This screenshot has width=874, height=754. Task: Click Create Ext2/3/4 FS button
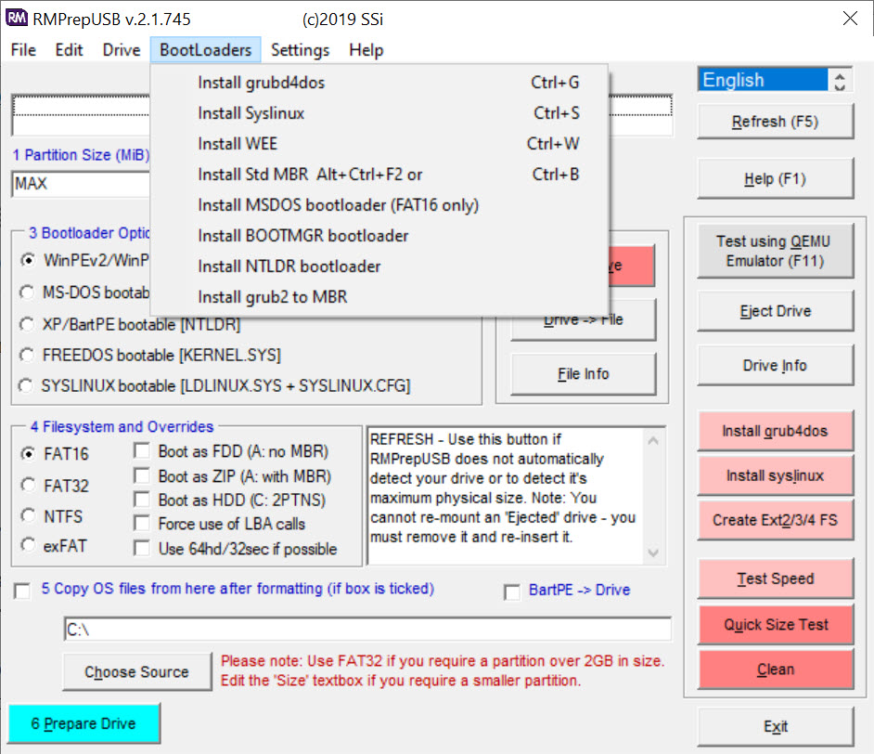pos(775,520)
